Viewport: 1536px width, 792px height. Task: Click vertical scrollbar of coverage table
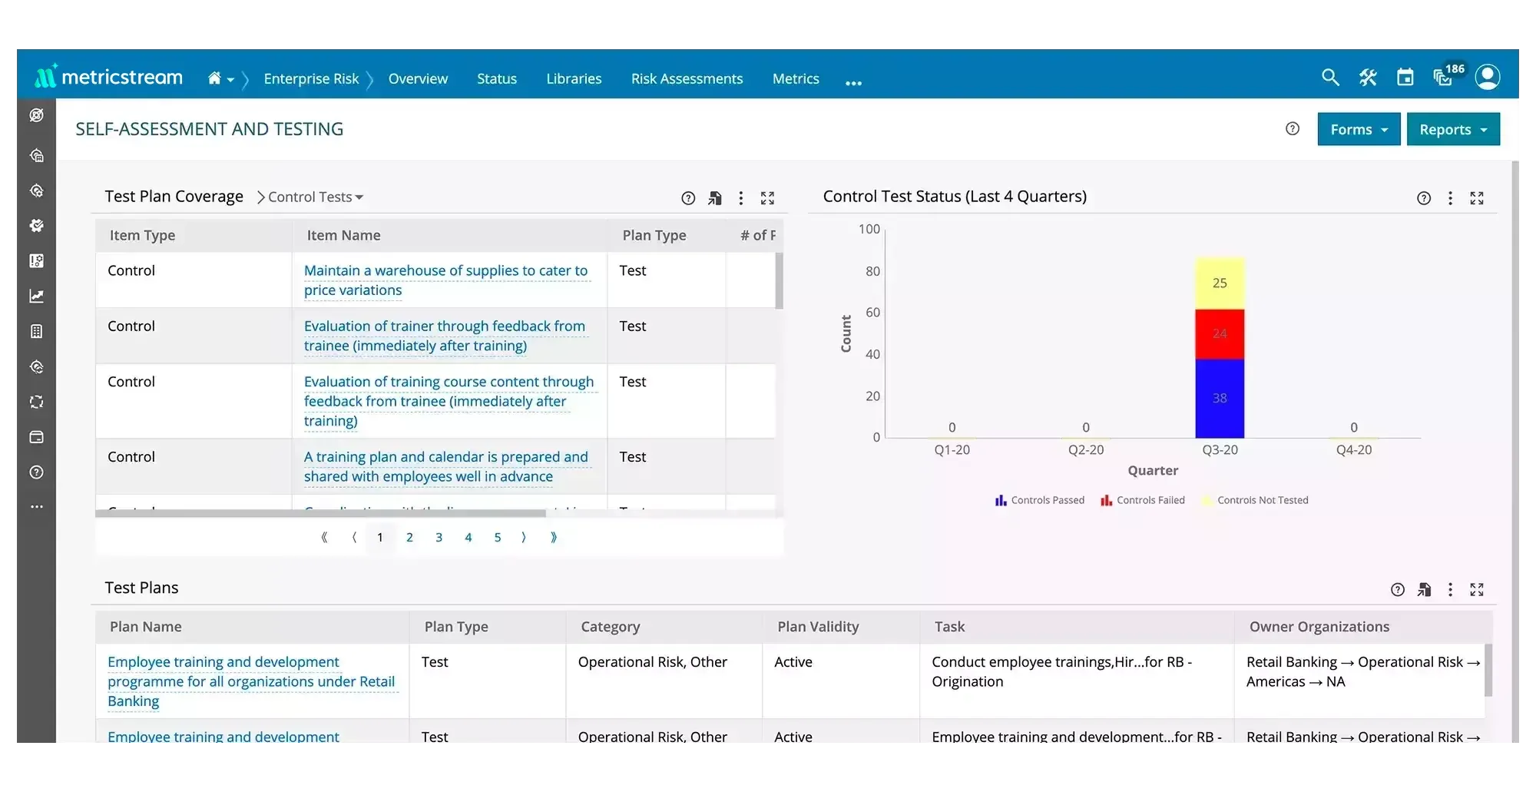779,280
